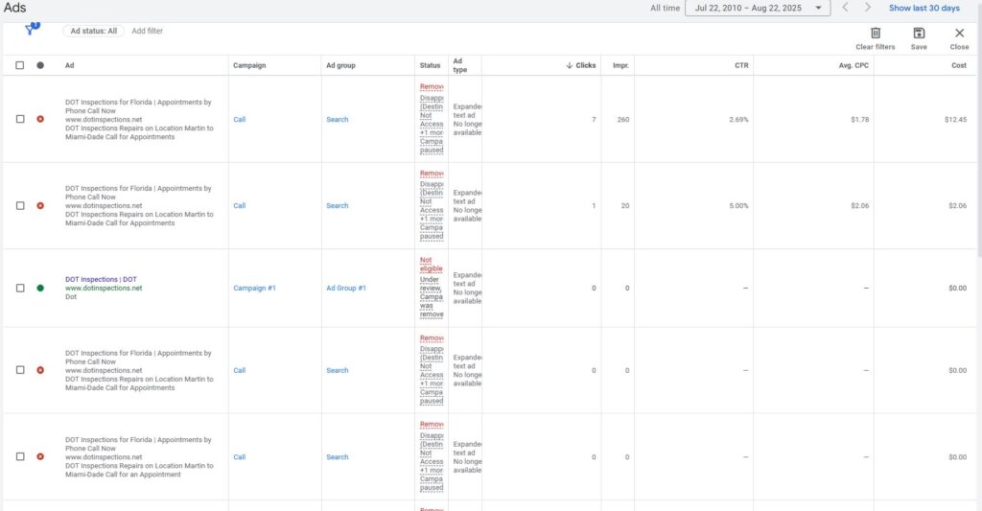The image size is (982, 511).
Task: Select checkbox for DOT Inspections | DOT ad
Action: pos(20,288)
